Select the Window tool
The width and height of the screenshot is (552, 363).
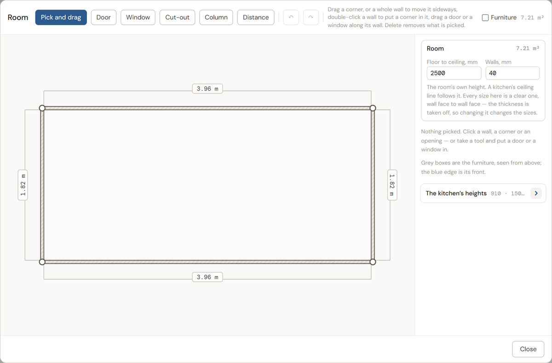(x=138, y=17)
